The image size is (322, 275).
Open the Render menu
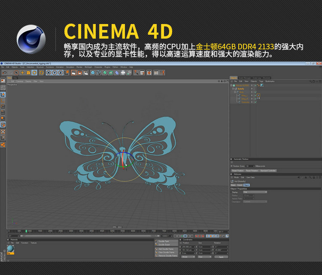pyautogui.click(x=79, y=67)
